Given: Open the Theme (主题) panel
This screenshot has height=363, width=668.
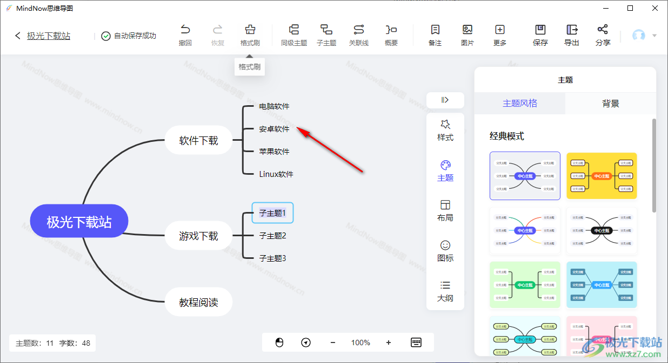Looking at the screenshot, I should click(x=445, y=170).
